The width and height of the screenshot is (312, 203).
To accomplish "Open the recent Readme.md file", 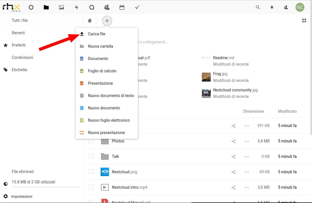I will (x=224, y=58).
